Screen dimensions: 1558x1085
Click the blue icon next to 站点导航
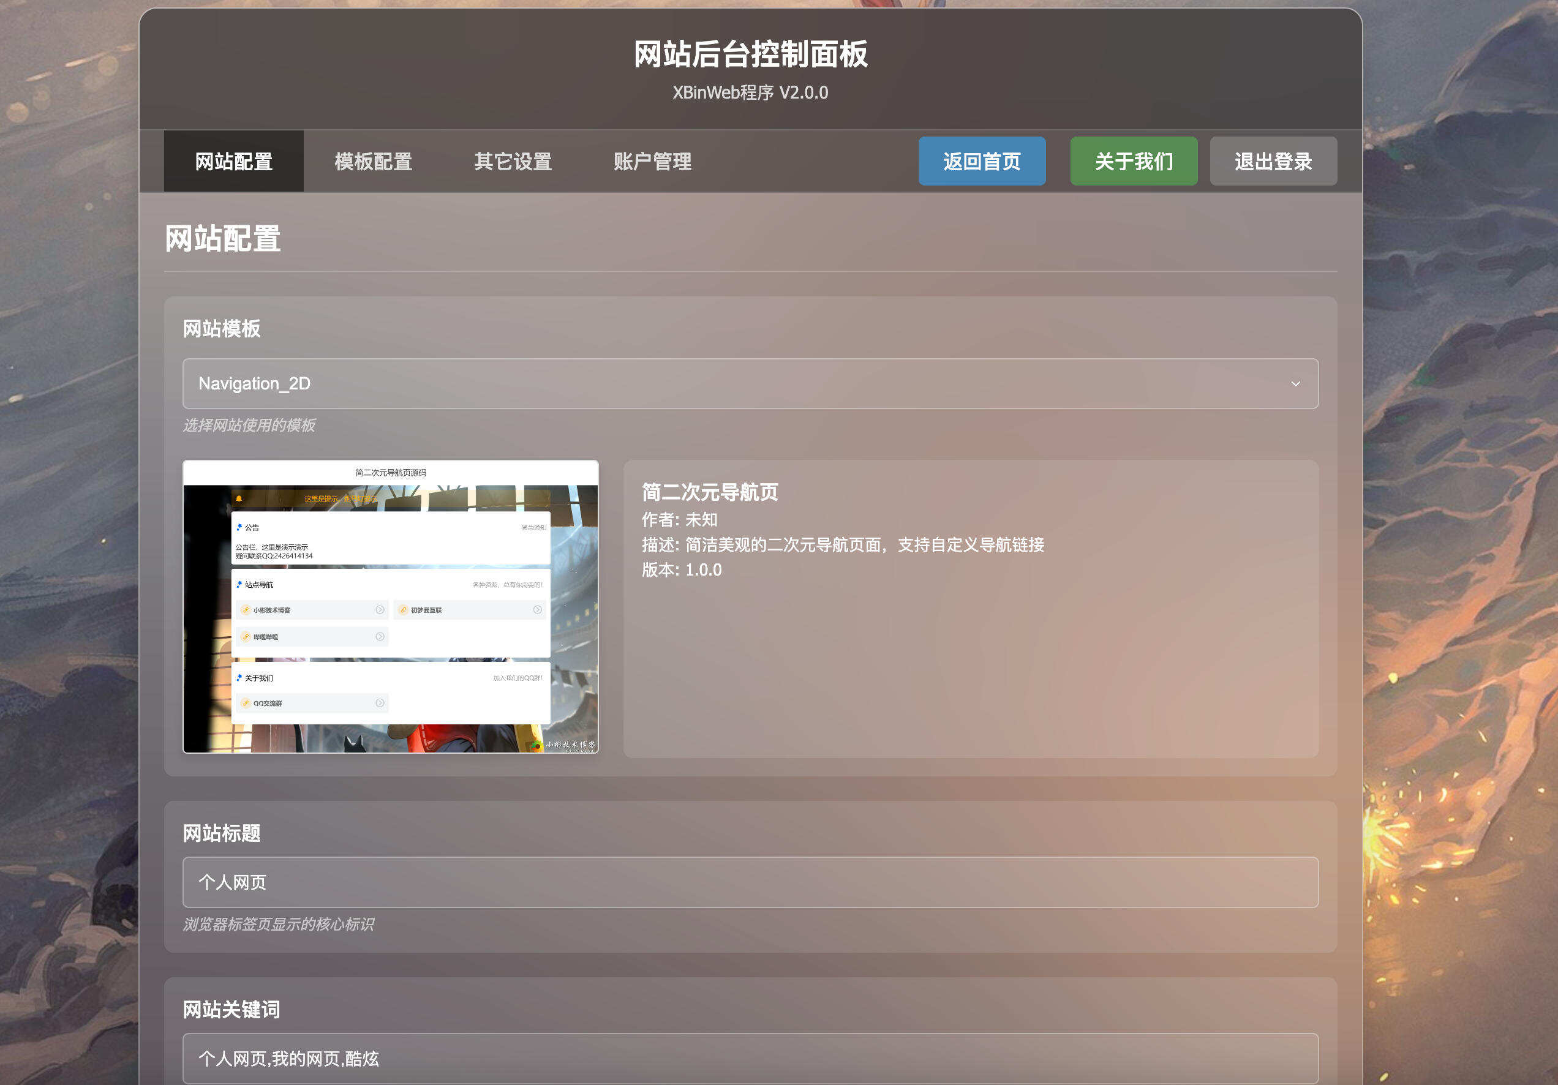click(239, 585)
